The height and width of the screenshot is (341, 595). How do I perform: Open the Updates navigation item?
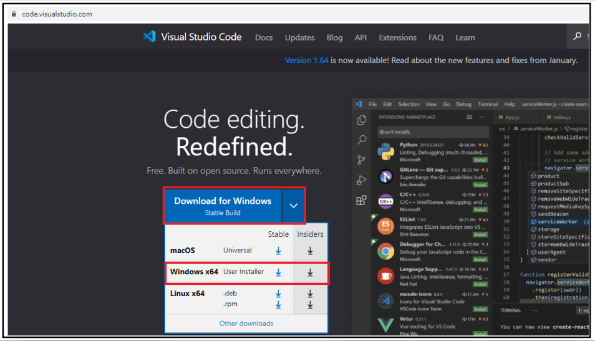coord(300,37)
